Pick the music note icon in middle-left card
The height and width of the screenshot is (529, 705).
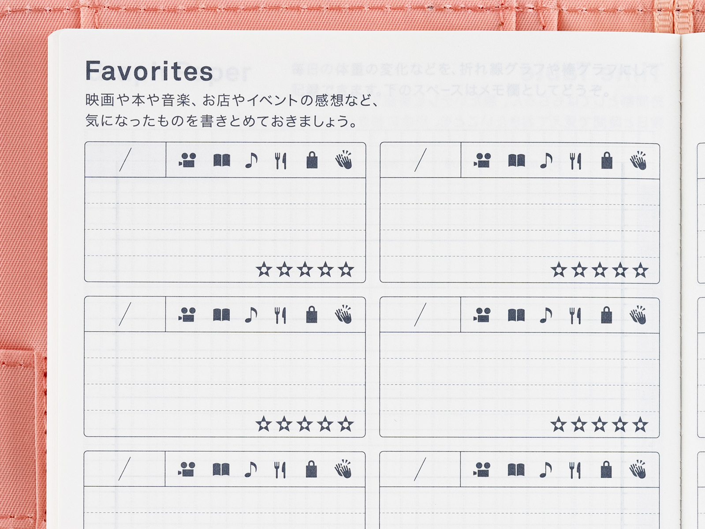(x=251, y=315)
